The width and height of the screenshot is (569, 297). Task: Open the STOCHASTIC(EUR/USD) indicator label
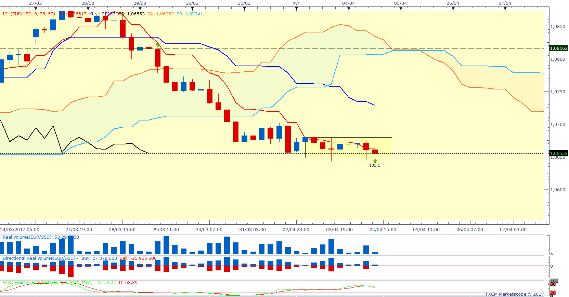coord(48,283)
